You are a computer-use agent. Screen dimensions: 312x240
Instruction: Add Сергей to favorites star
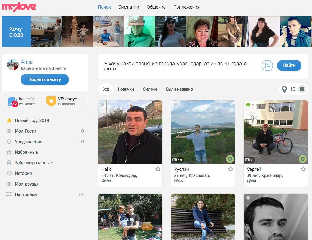tap(303, 169)
